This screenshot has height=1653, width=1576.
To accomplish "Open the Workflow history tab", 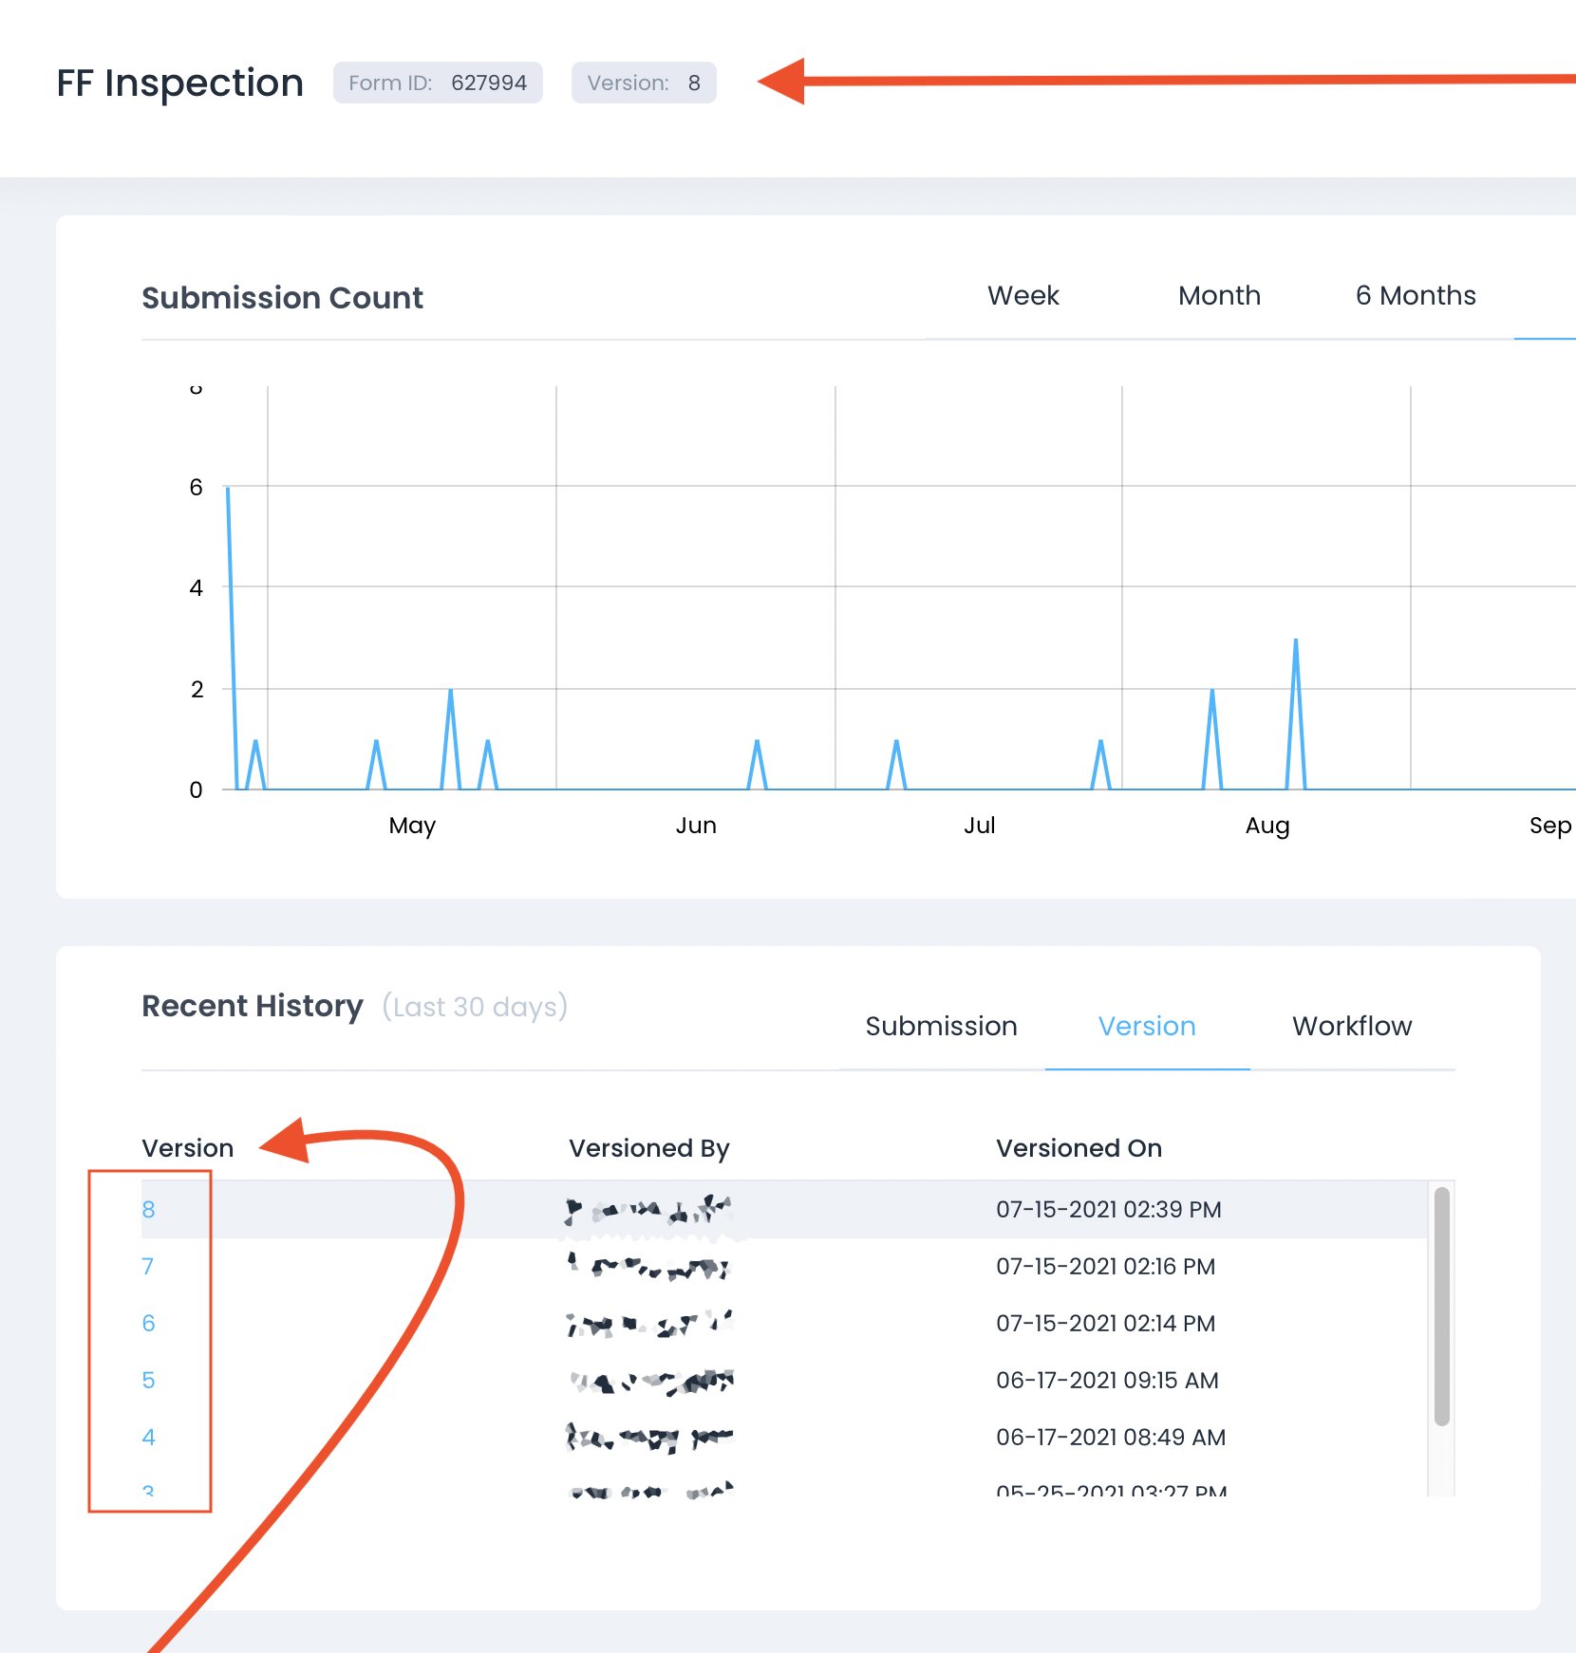I will coord(1351,1027).
